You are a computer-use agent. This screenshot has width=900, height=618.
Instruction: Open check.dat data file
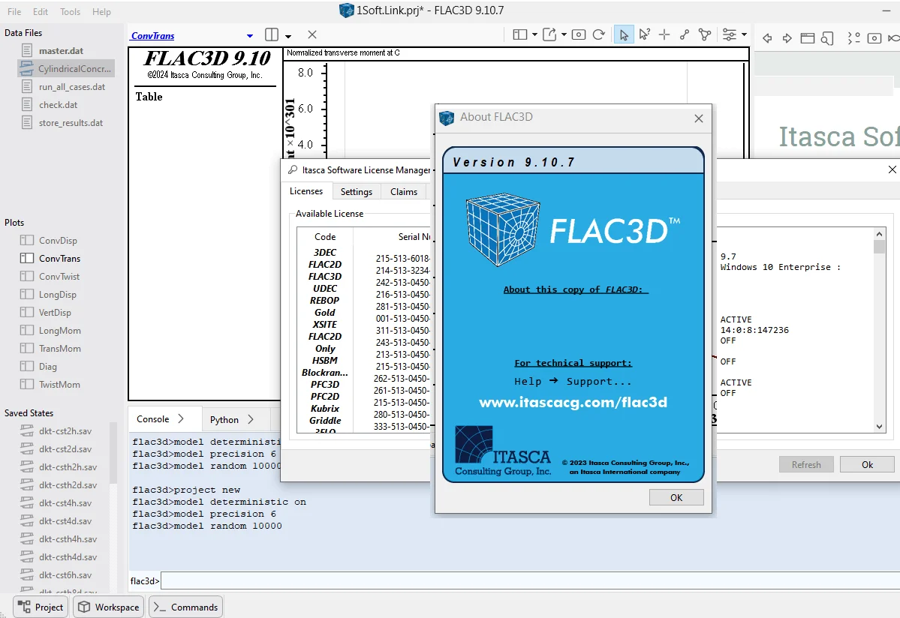coord(58,105)
